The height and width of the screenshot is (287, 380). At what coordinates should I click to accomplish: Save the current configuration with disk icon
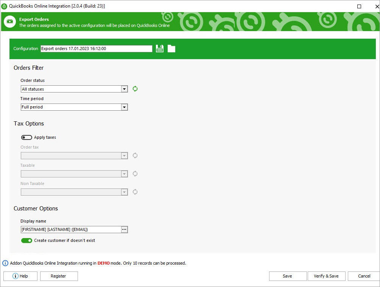pyautogui.click(x=159, y=48)
